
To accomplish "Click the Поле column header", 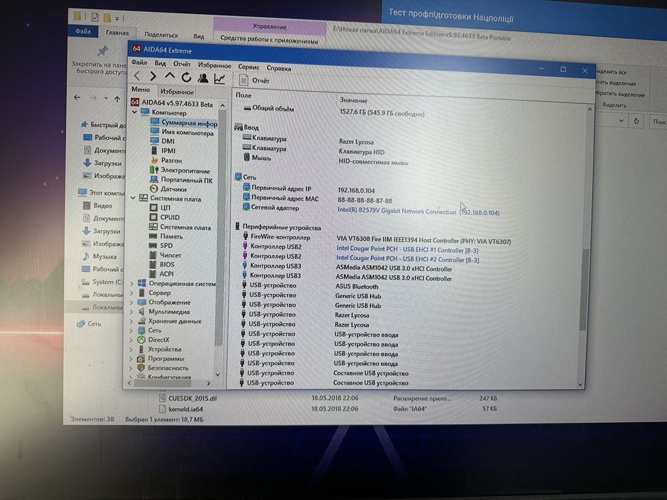I will 243,95.
